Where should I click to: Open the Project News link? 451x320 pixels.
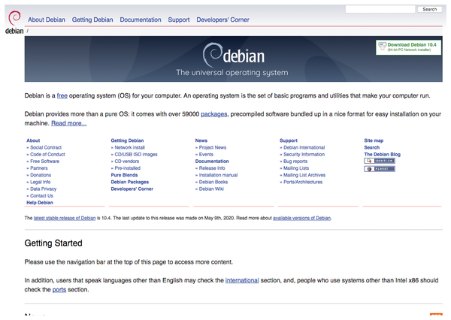(213, 147)
